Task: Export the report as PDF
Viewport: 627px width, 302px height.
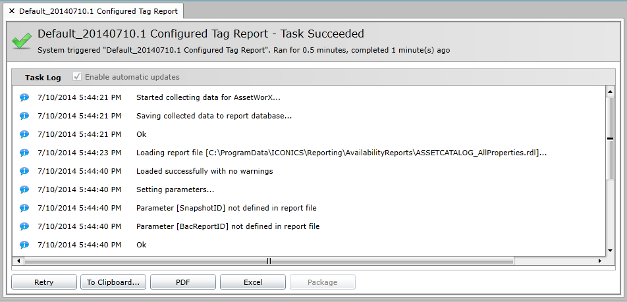Action: (183, 282)
